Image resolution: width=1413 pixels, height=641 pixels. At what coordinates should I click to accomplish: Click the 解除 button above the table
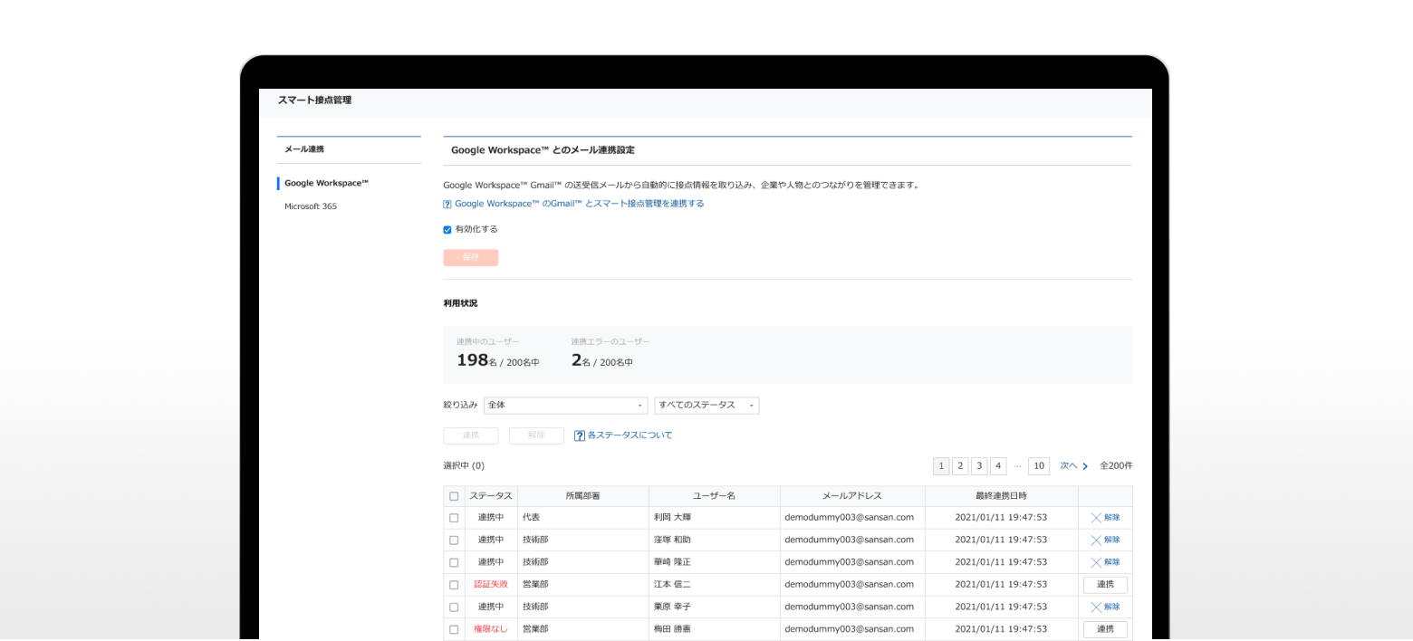click(536, 435)
